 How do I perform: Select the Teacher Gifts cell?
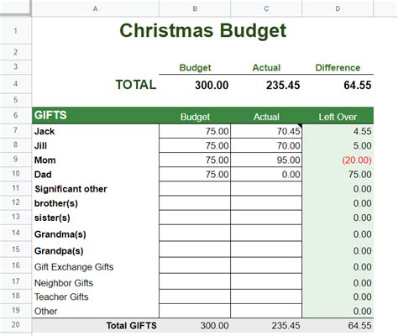click(x=96, y=297)
